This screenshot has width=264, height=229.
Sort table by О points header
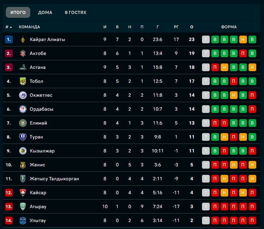(x=192, y=27)
